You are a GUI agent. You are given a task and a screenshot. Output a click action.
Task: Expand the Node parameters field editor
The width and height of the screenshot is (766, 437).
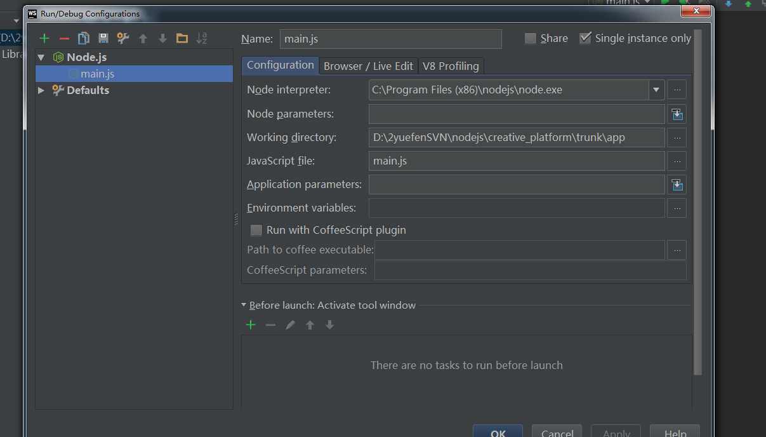(x=677, y=114)
